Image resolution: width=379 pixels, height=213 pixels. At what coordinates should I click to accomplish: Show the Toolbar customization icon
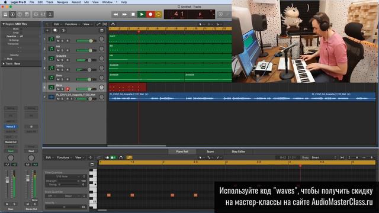(x=27, y=14)
